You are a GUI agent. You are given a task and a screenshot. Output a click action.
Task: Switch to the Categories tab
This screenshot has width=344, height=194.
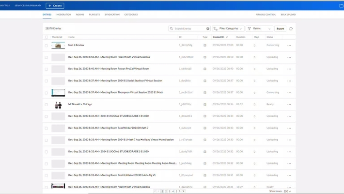[x=131, y=15]
